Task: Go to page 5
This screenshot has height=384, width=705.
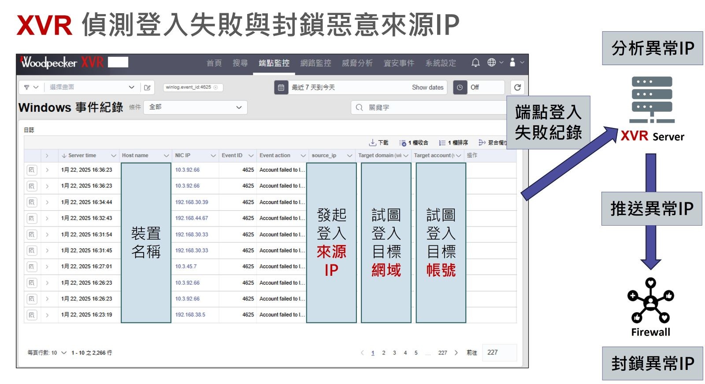Action: point(416,353)
